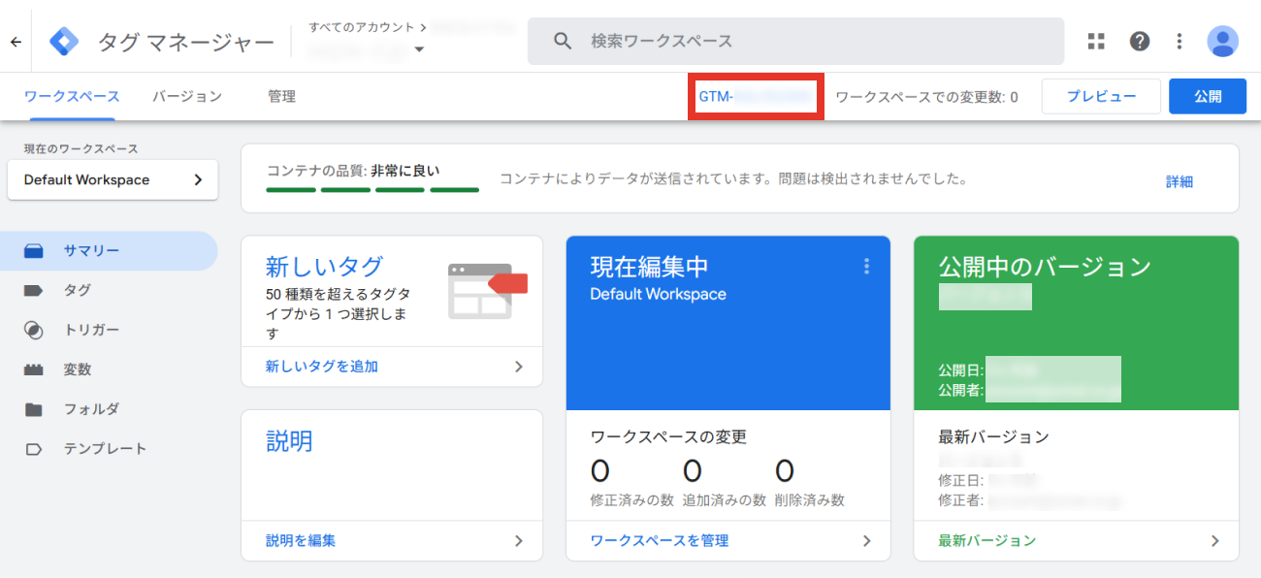Click the search magnifier icon
This screenshot has width=1261, height=578.
[x=563, y=41]
